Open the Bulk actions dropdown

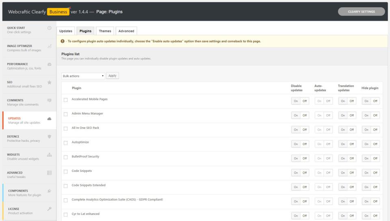click(83, 76)
